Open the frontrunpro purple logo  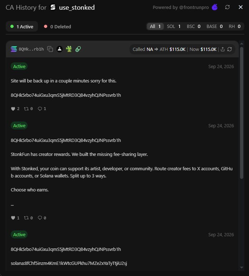pos(215,7)
